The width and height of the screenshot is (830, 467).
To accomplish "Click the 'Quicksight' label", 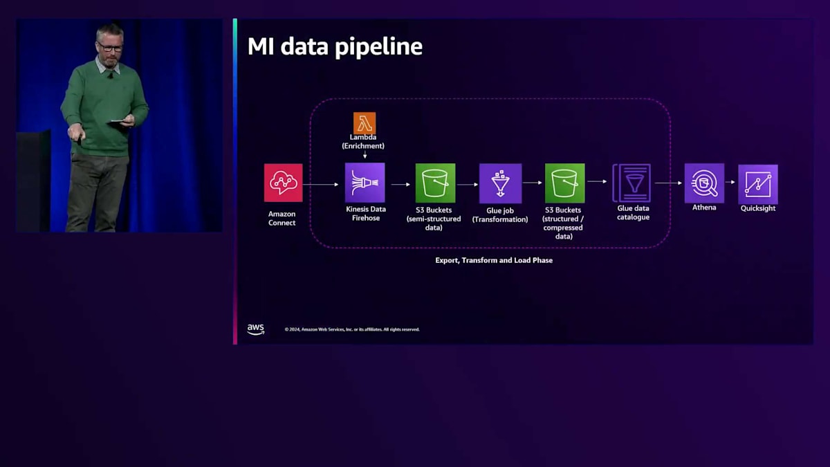I will (x=758, y=208).
